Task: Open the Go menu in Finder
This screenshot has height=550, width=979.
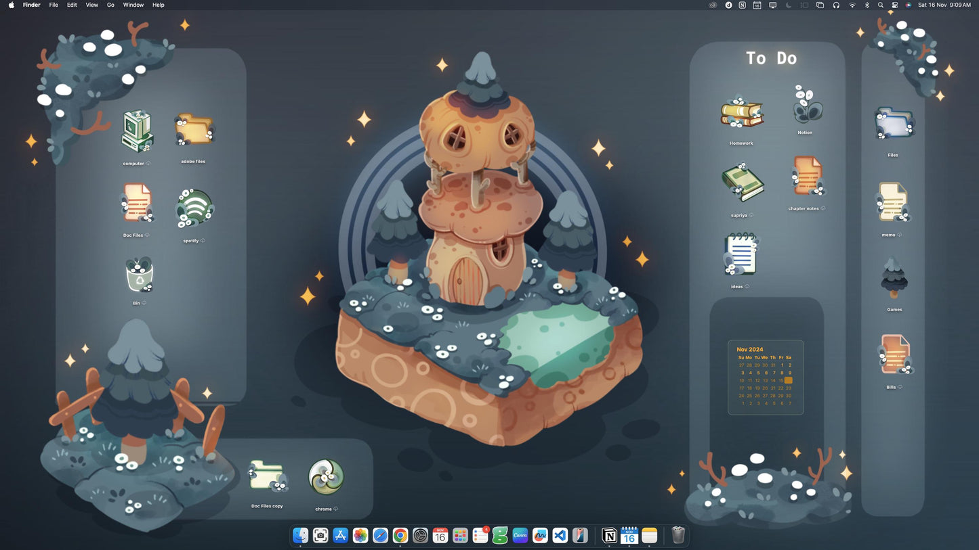Action: click(x=110, y=5)
